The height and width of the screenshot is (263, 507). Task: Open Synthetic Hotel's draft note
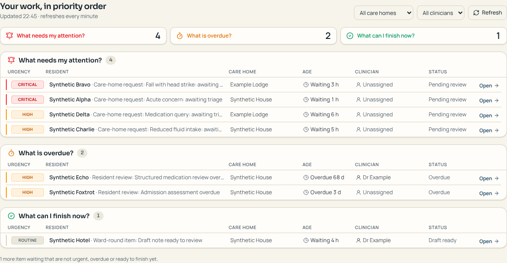pyautogui.click(x=489, y=241)
